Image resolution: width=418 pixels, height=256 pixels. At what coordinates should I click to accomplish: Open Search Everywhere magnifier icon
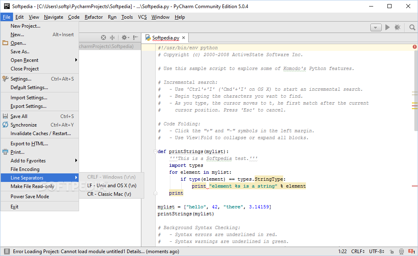[x=412, y=27]
